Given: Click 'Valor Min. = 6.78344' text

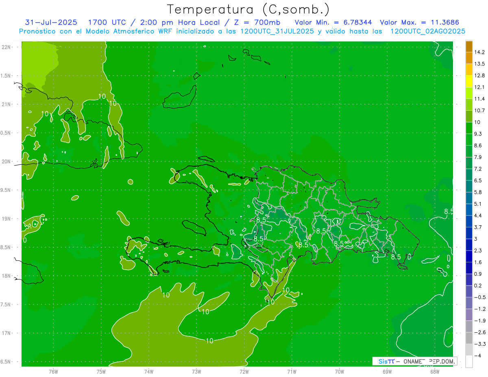Looking at the screenshot, I should pos(333,22).
